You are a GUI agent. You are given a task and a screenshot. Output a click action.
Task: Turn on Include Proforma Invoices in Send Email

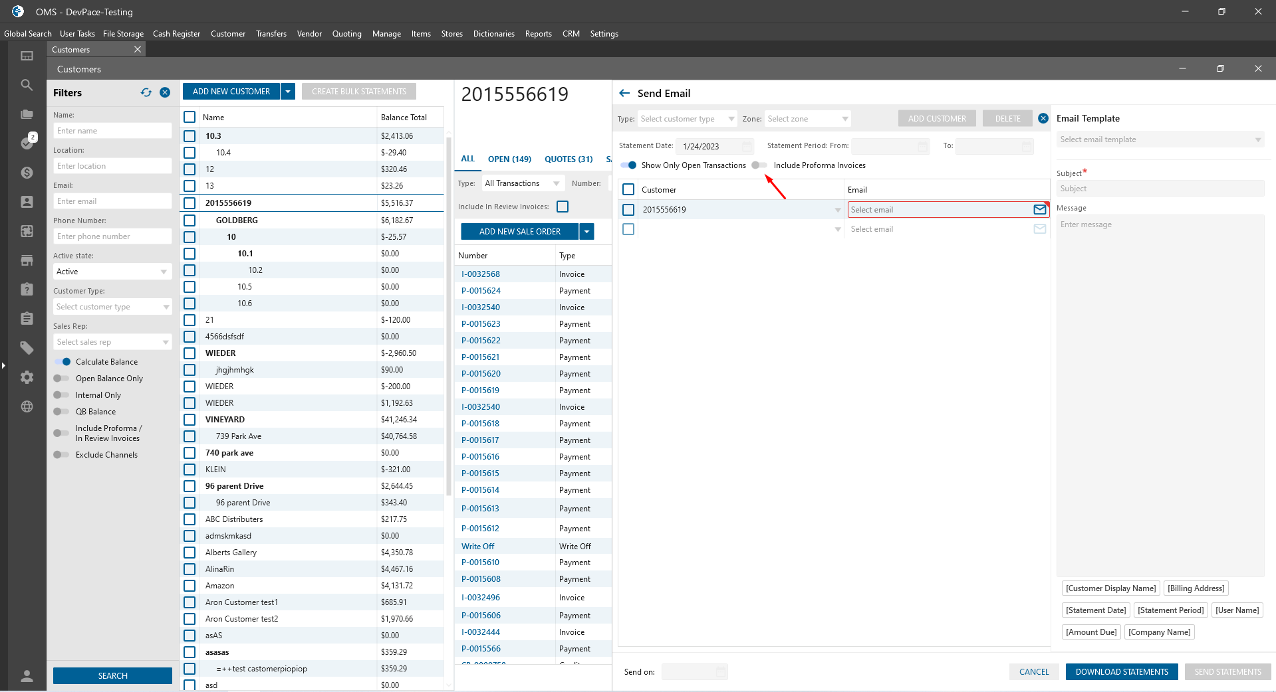click(x=759, y=165)
